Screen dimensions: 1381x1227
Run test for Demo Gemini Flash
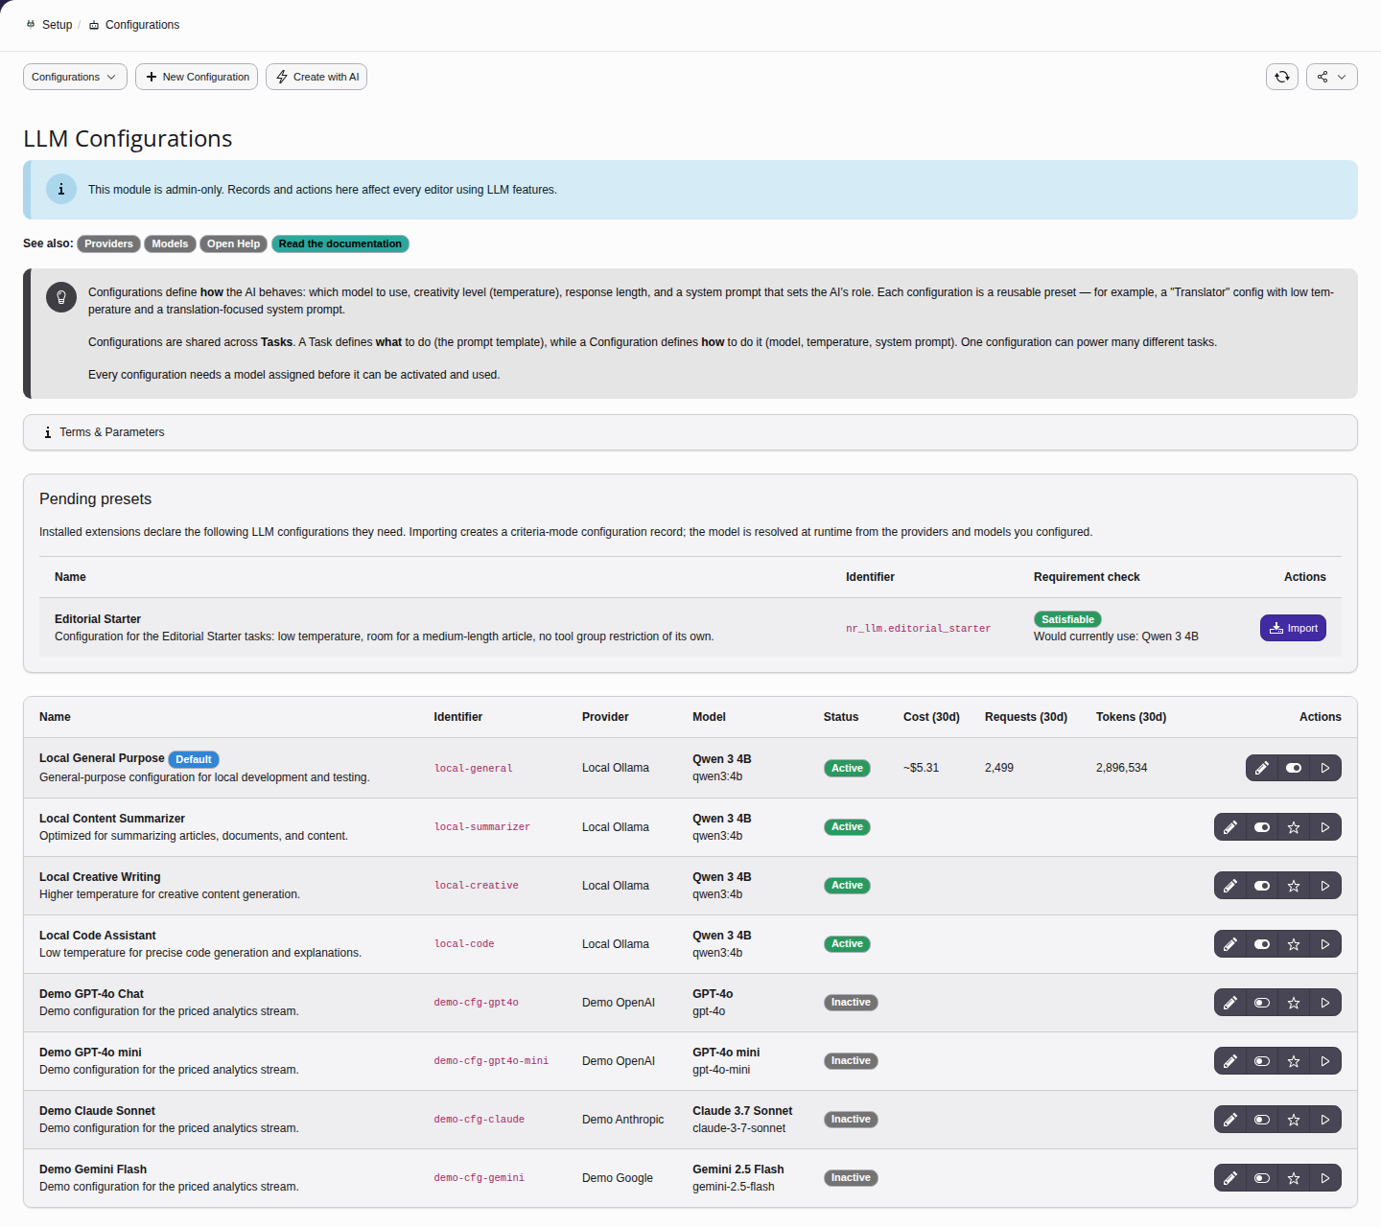pos(1325,1178)
